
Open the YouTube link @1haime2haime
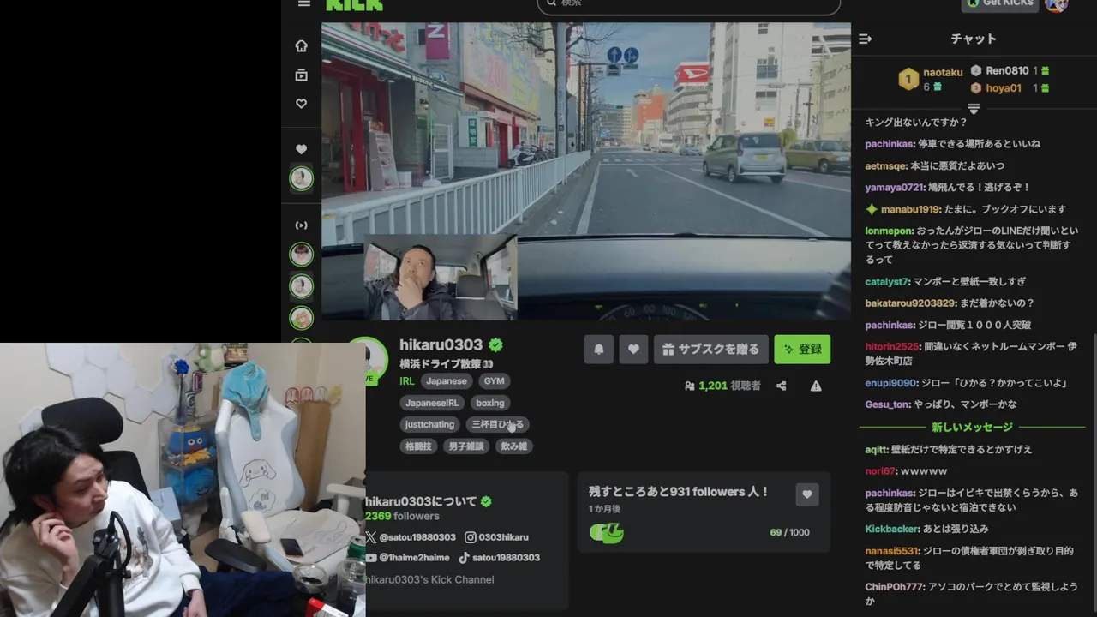click(x=408, y=558)
